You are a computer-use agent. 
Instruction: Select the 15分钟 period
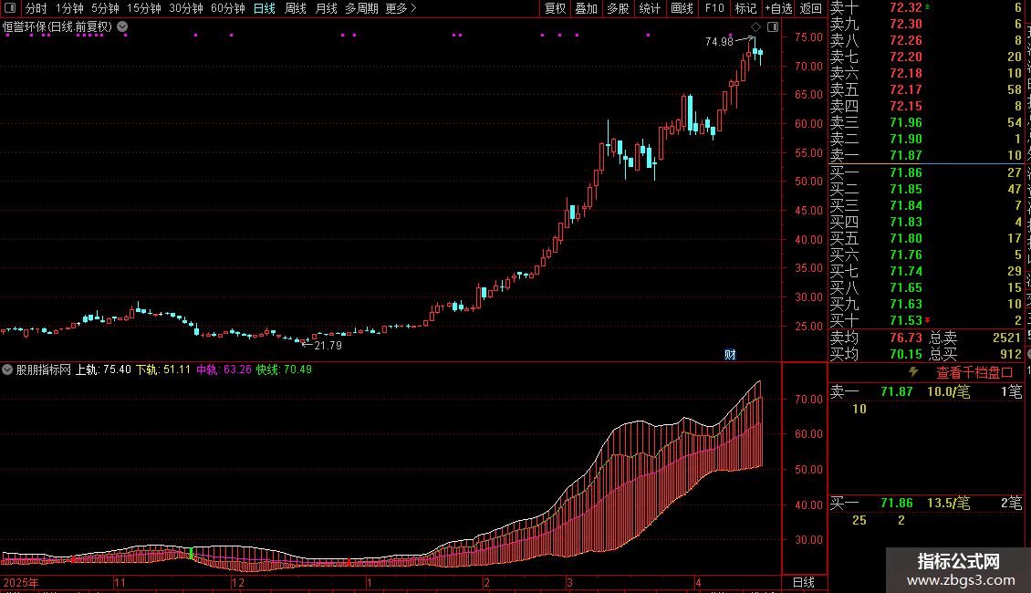tap(144, 8)
